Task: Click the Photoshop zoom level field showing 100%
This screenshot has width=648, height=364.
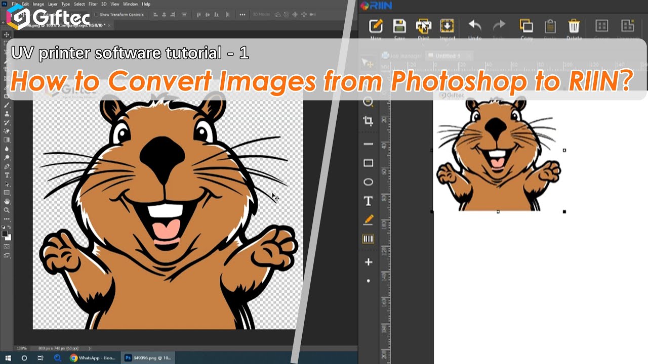Action: [x=22, y=348]
